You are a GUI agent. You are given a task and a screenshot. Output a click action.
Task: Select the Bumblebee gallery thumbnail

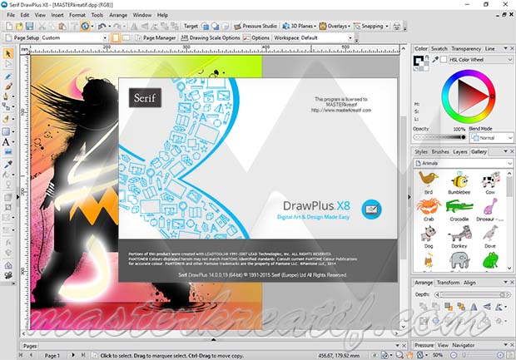click(459, 182)
